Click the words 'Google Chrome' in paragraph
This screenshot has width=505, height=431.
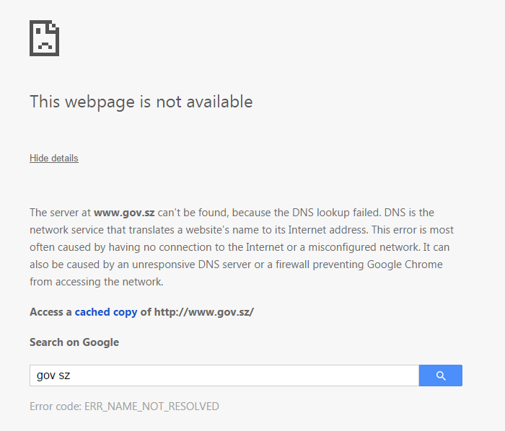point(405,265)
